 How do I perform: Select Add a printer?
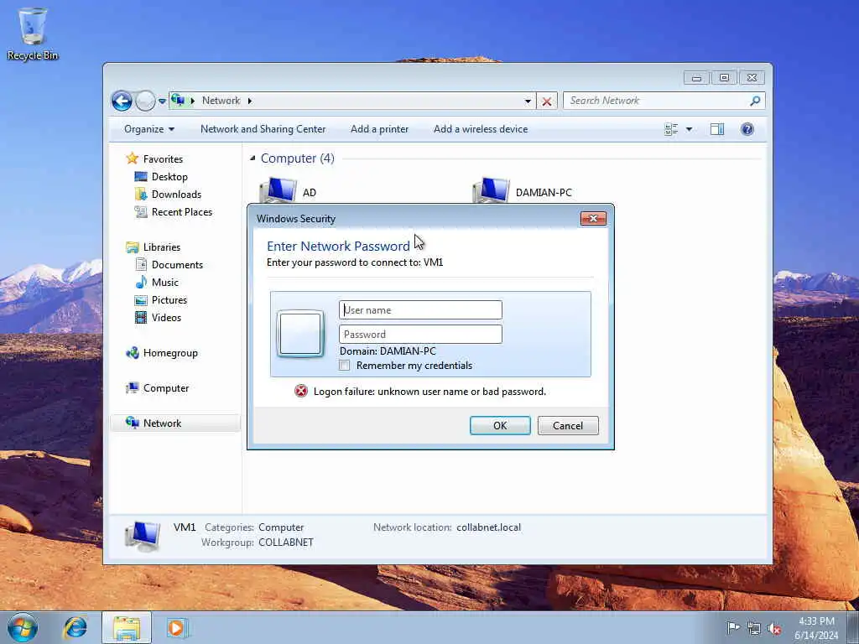[x=380, y=129]
